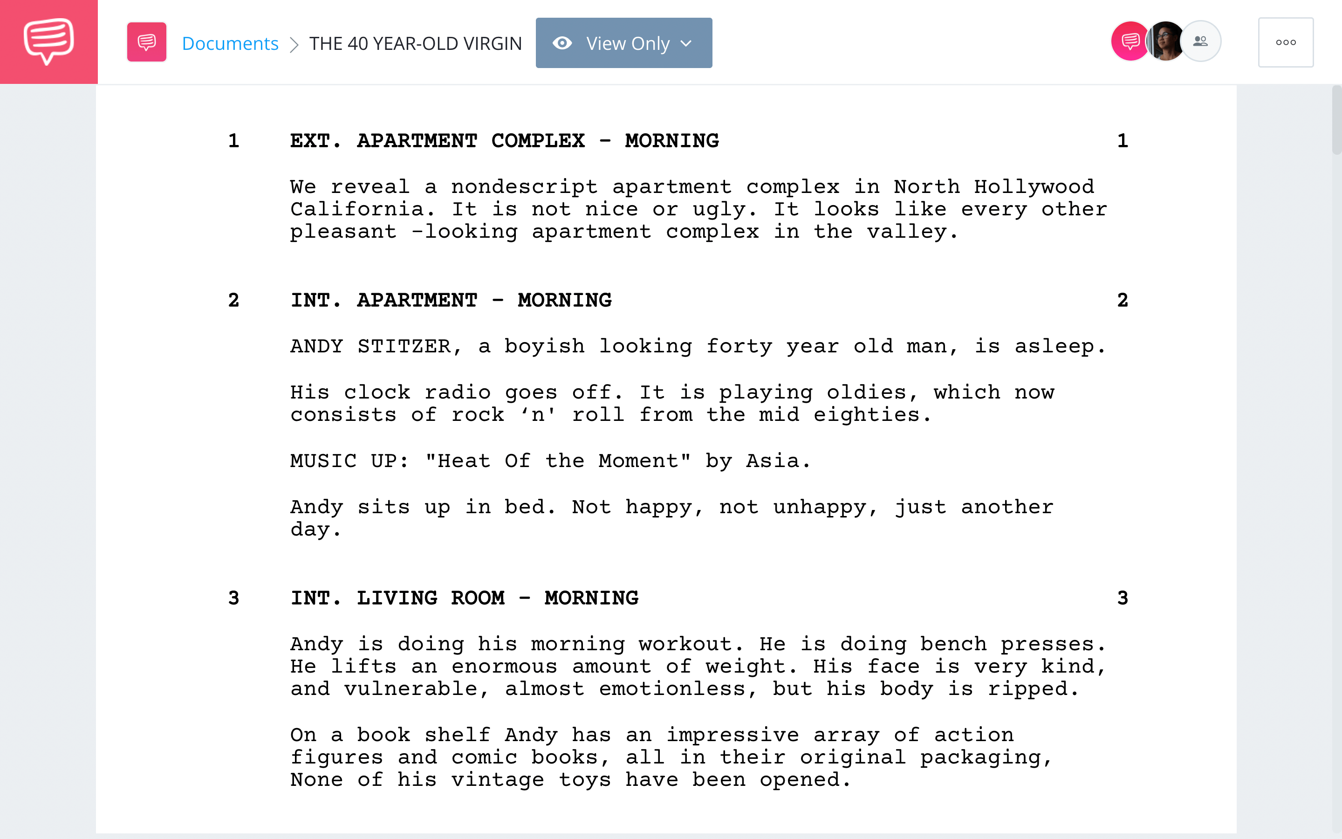The image size is (1342, 839).
Task: Select THE 40 YEAR-OLD VIRGIN document title
Action: pos(415,42)
